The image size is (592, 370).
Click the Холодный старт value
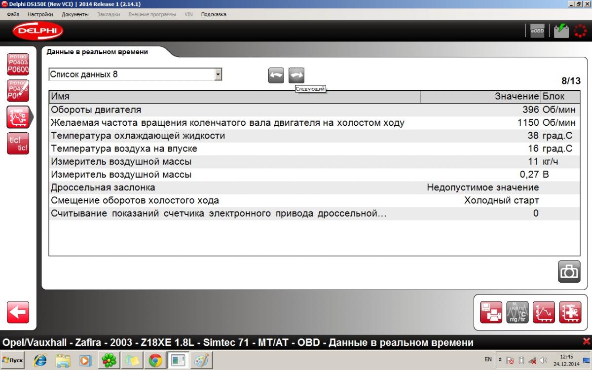[x=502, y=200]
